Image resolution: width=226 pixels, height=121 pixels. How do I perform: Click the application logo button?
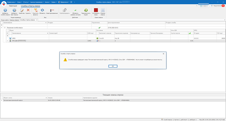point(4,4)
